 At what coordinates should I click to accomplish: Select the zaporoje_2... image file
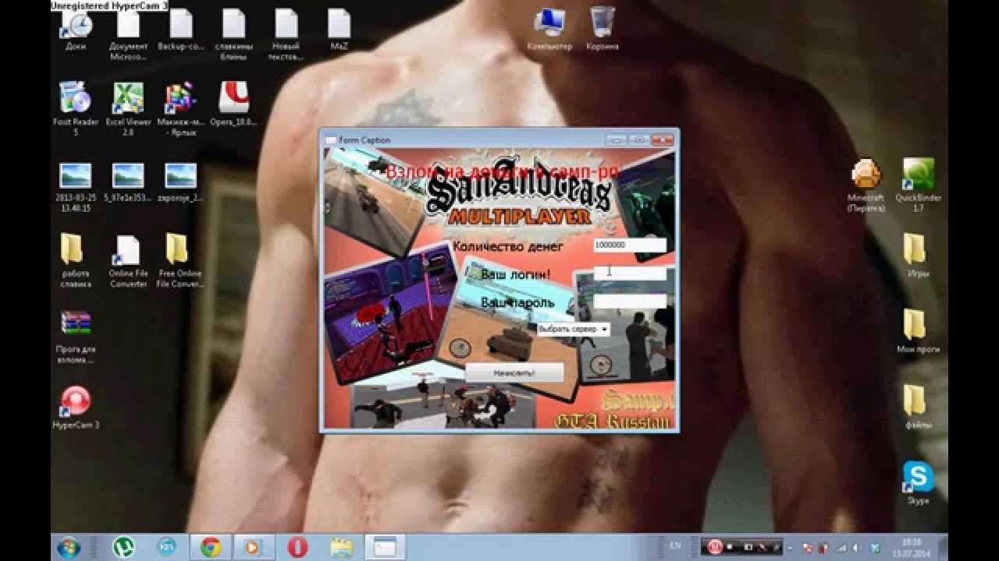[x=181, y=183]
